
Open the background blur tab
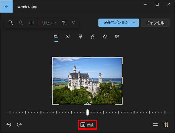pos(117,37)
